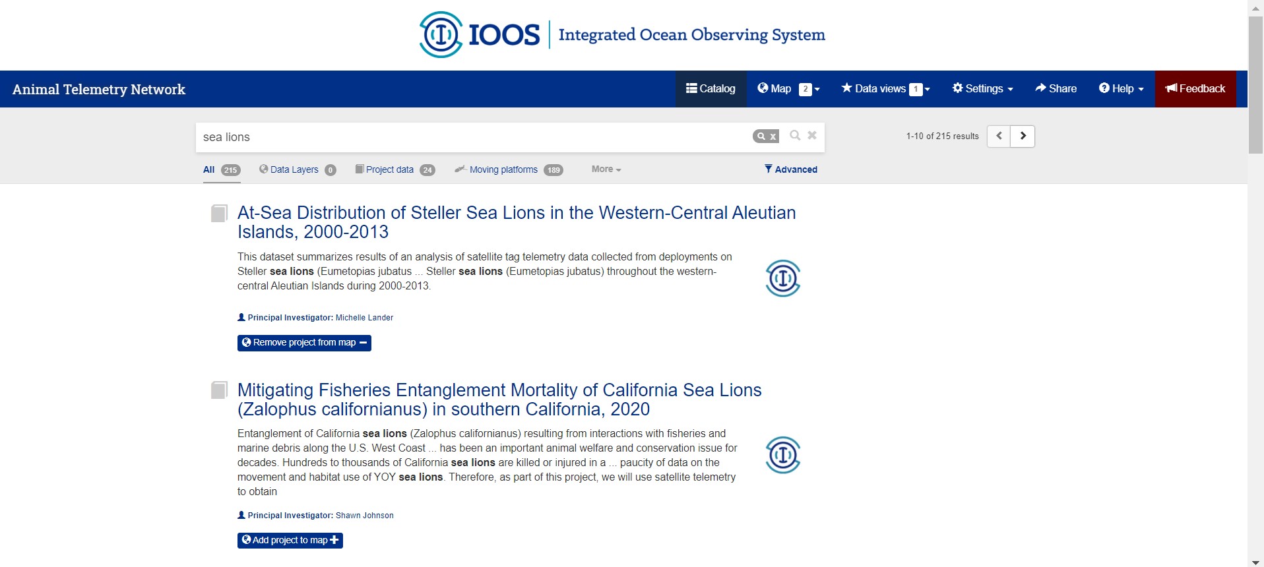Remove the Steller Sea Lions project from map

tap(304, 343)
